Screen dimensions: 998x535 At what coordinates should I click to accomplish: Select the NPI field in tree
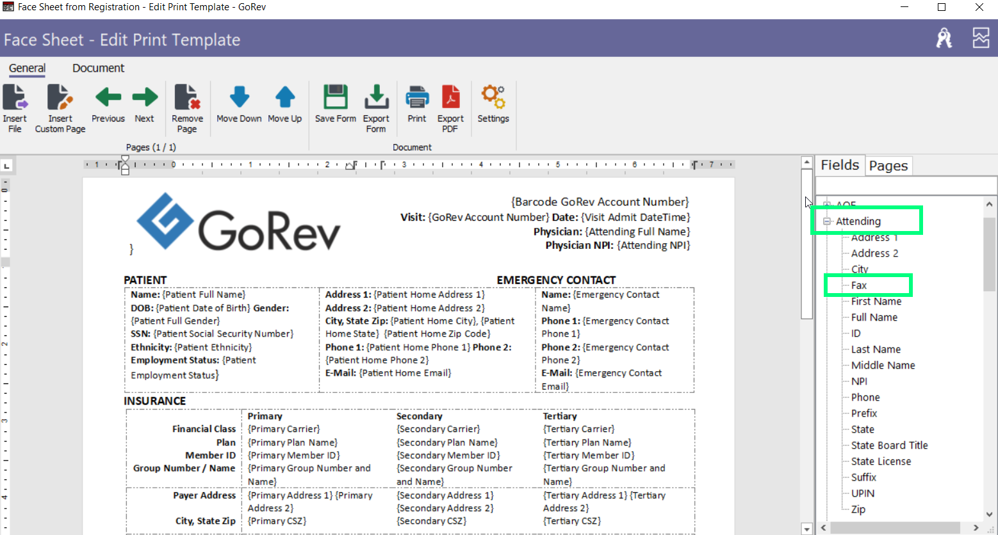(859, 381)
